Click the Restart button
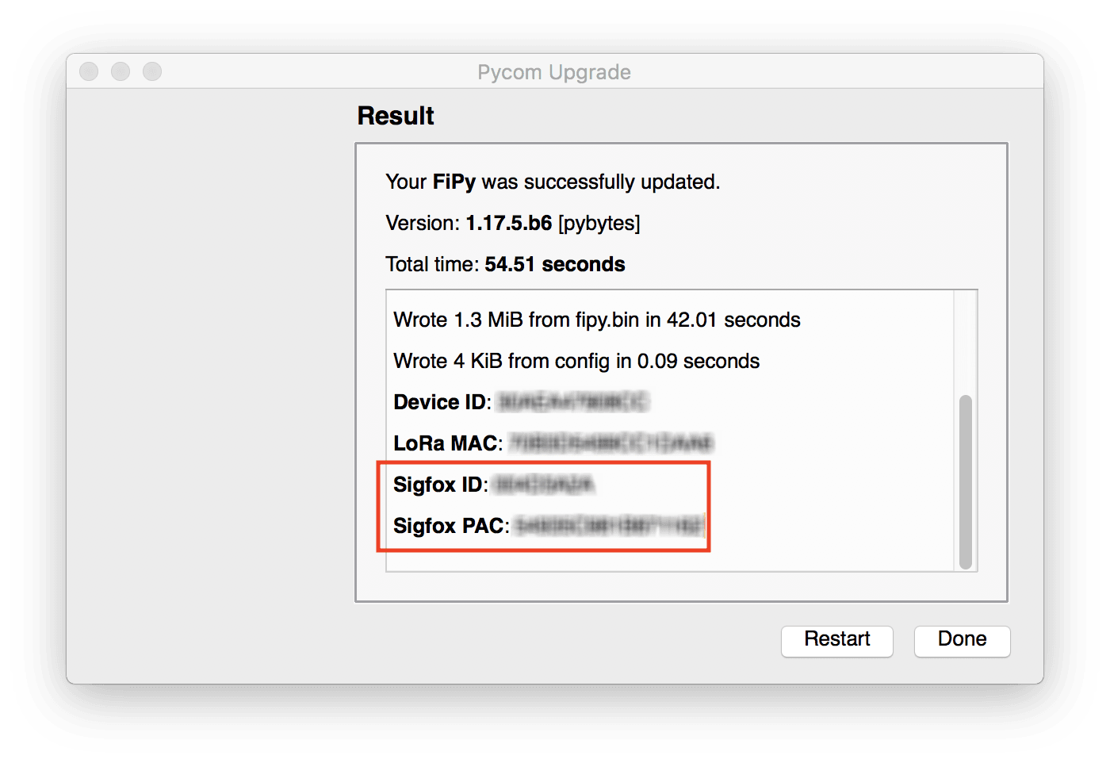 pyautogui.click(x=836, y=640)
